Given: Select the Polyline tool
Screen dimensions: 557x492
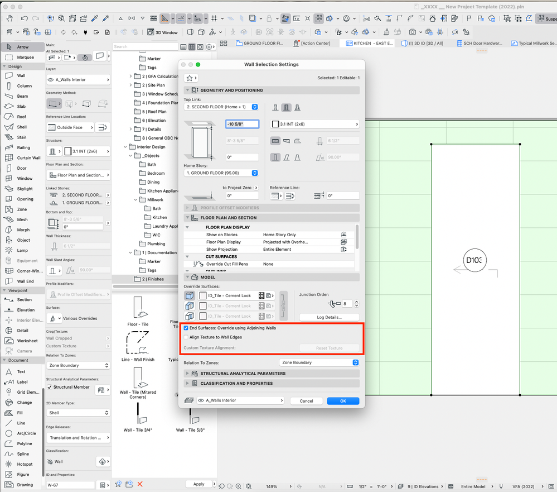Looking at the screenshot, I should pyautogui.click(x=24, y=443).
